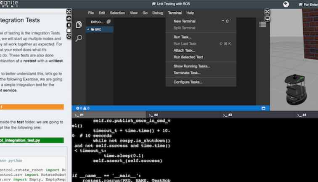Open the Search magnifier in IDE sidebar

coord(79,38)
